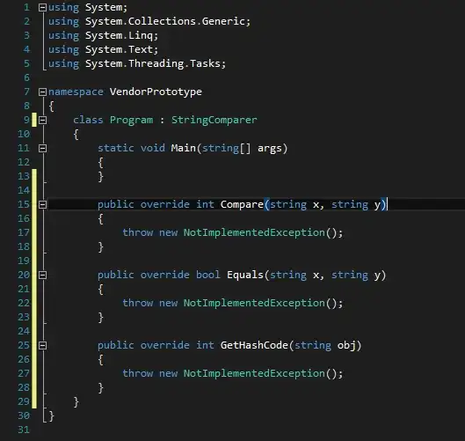Collapse the Compare method region
Image resolution: width=465 pixels, height=441 pixels.
pyautogui.click(x=43, y=204)
